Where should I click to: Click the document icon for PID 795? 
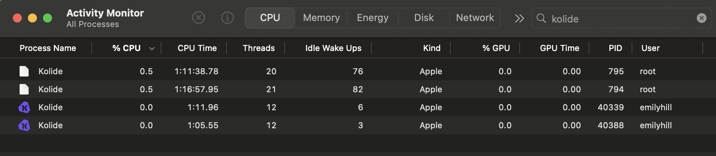tap(24, 71)
